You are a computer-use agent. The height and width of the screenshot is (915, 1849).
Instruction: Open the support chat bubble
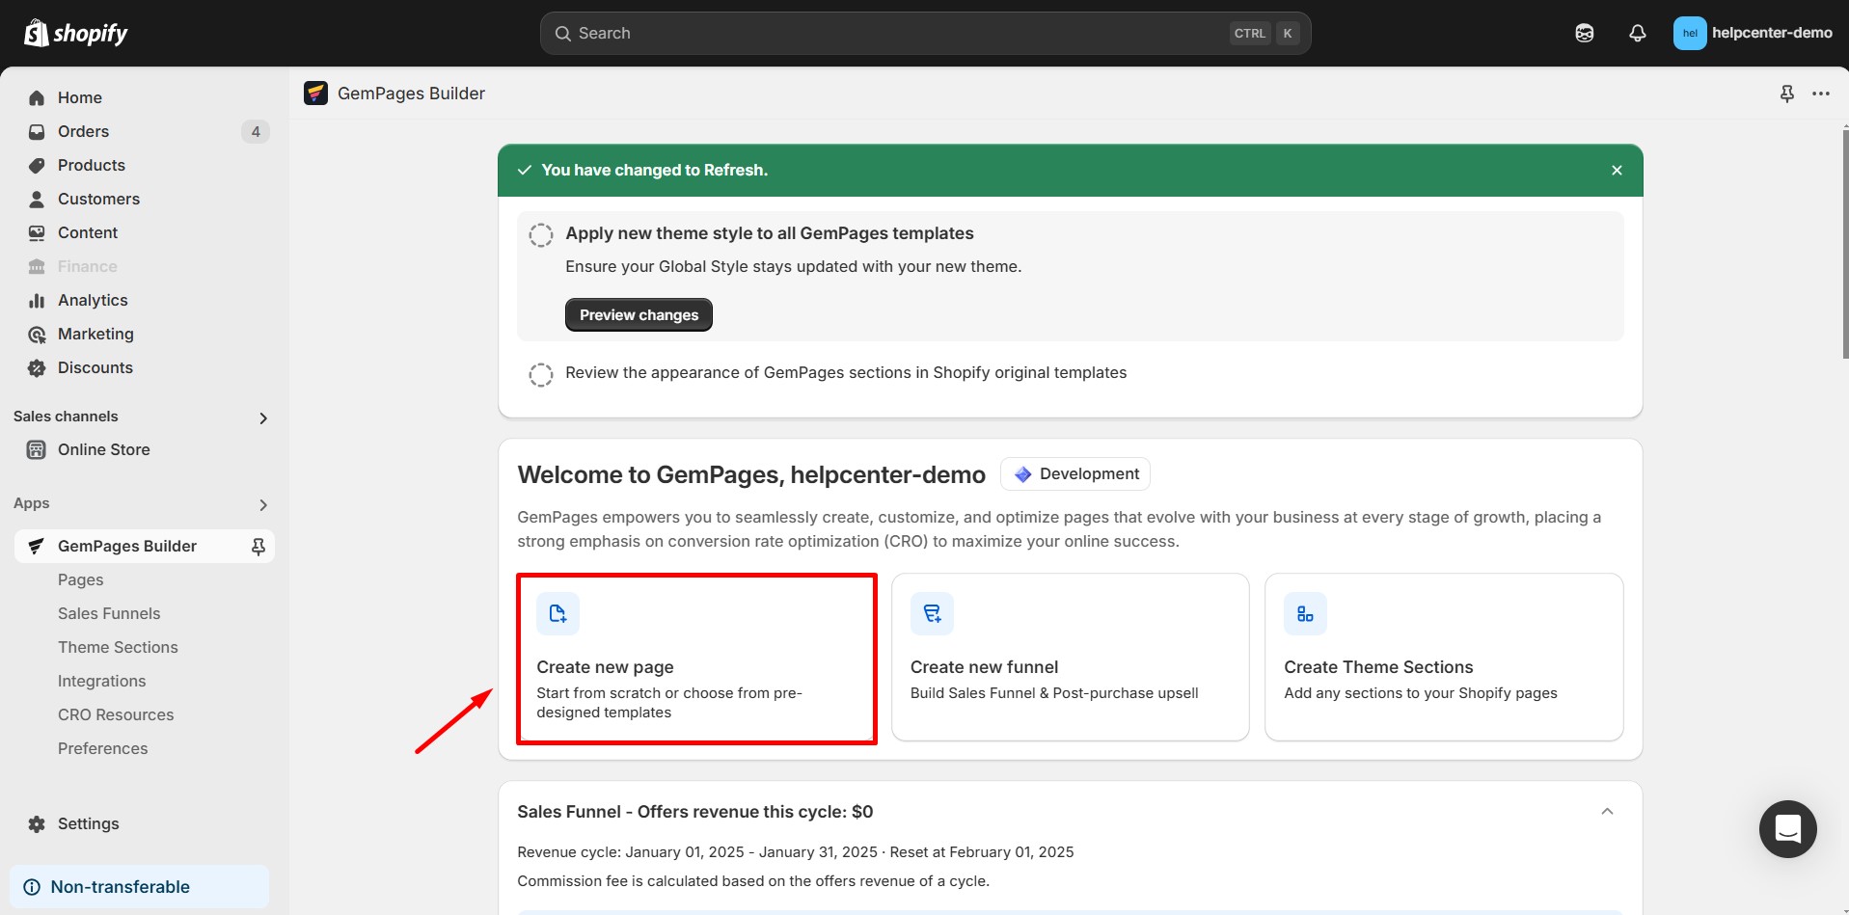pyautogui.click(x=1787, y=828)
